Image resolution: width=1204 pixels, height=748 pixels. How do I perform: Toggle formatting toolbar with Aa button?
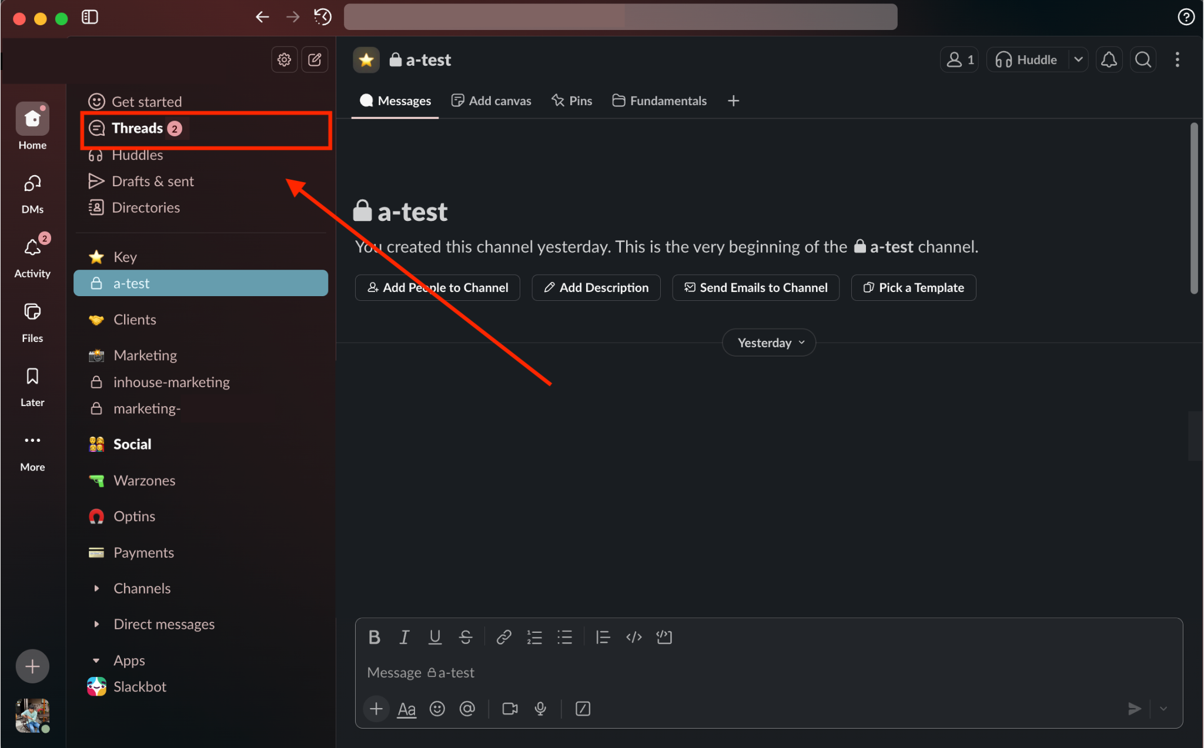click(x=406, y=709)
